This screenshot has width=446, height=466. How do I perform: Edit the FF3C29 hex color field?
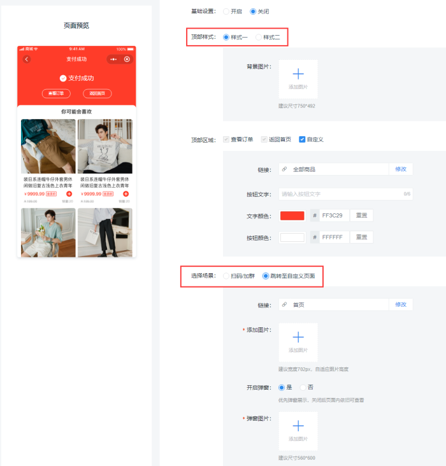(334, 215)
